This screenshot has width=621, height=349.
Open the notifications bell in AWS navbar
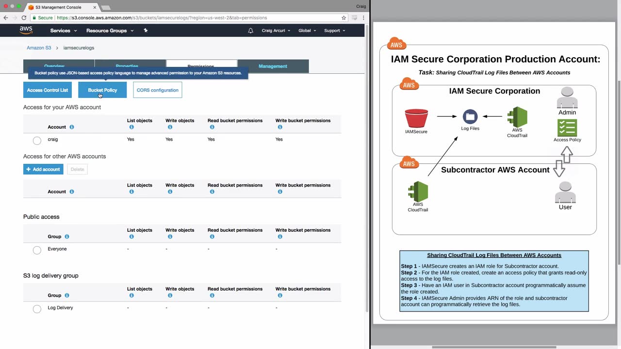coord(250,31)
